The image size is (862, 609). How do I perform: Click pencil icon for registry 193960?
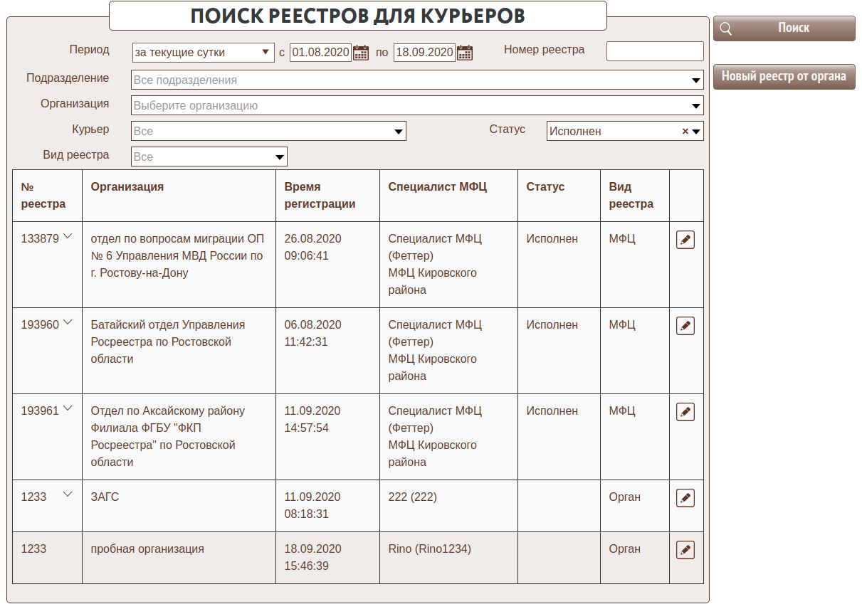click(685, 326)
